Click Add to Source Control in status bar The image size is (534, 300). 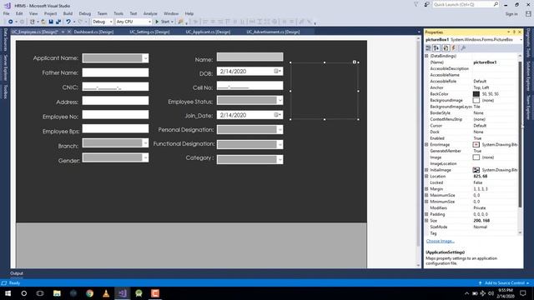pos(505,283)
